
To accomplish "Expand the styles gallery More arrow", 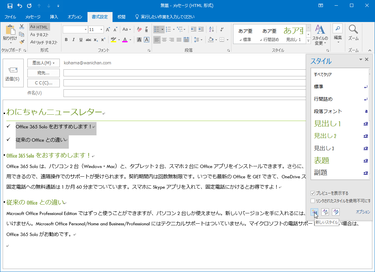I will click(308, 41).
